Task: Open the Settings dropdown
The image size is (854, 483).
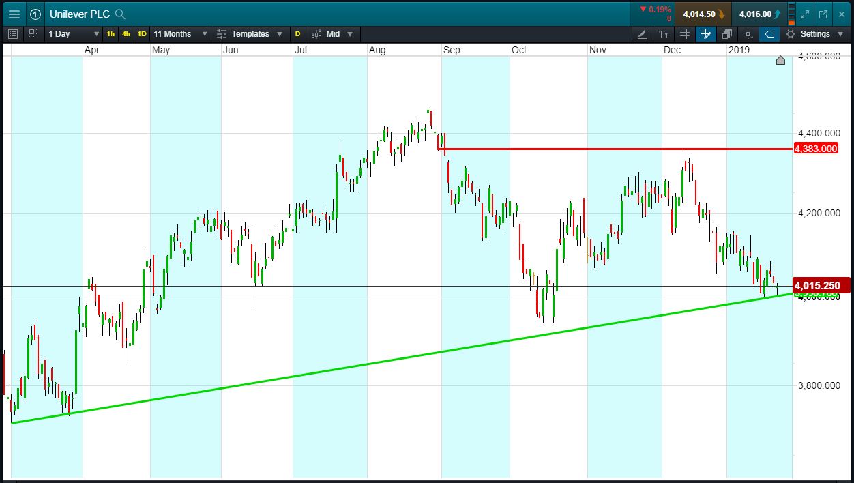Action: click(814, 33)
